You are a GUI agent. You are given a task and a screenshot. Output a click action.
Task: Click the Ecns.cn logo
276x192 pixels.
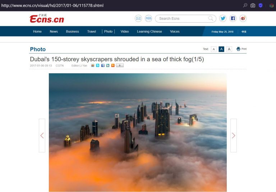(47, 18)
